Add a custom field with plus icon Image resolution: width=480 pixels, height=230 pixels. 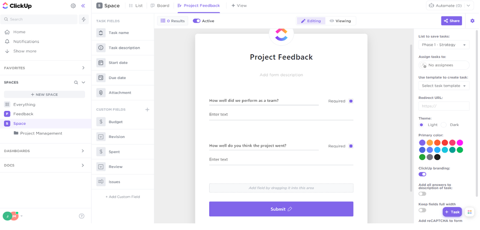click(x=147, y=109)
